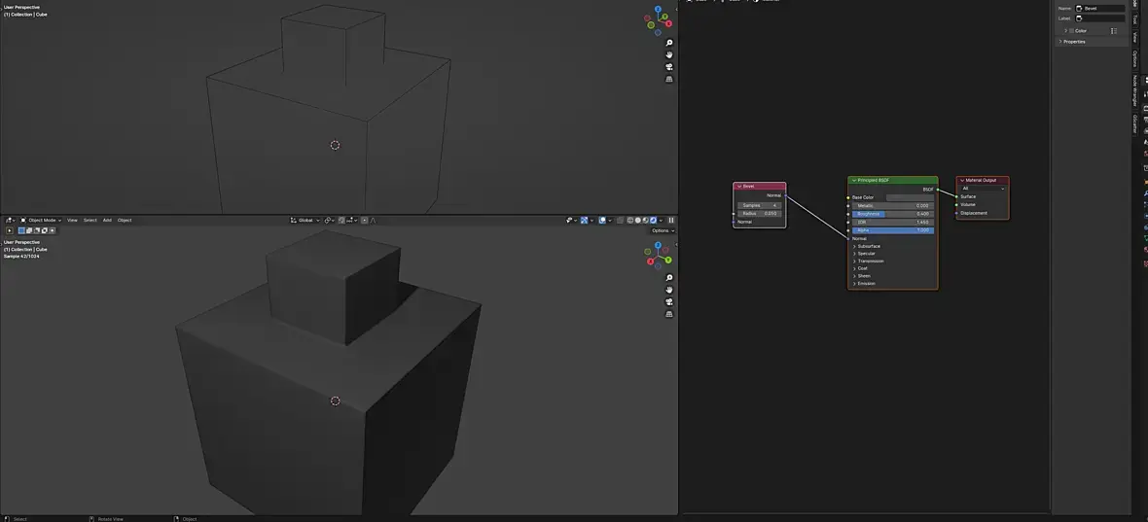Viewport: 1148px width, 522px height.
Task: Enable the custom node Color checkbox
Action: (x=1072, y=31)
